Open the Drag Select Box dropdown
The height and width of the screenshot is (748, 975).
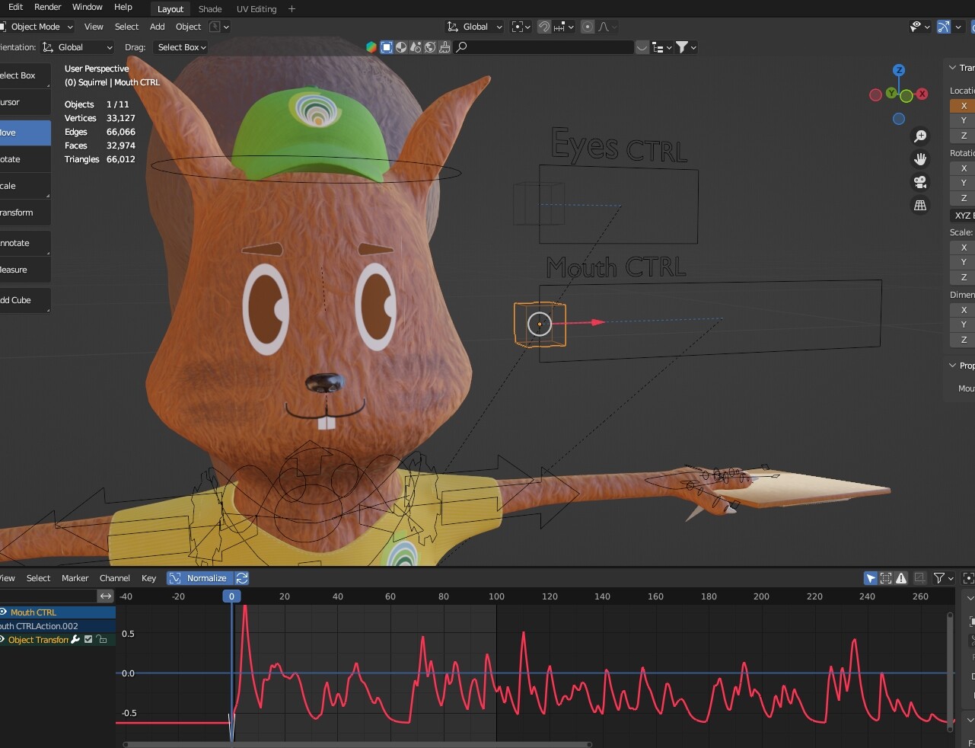(181, 47)
